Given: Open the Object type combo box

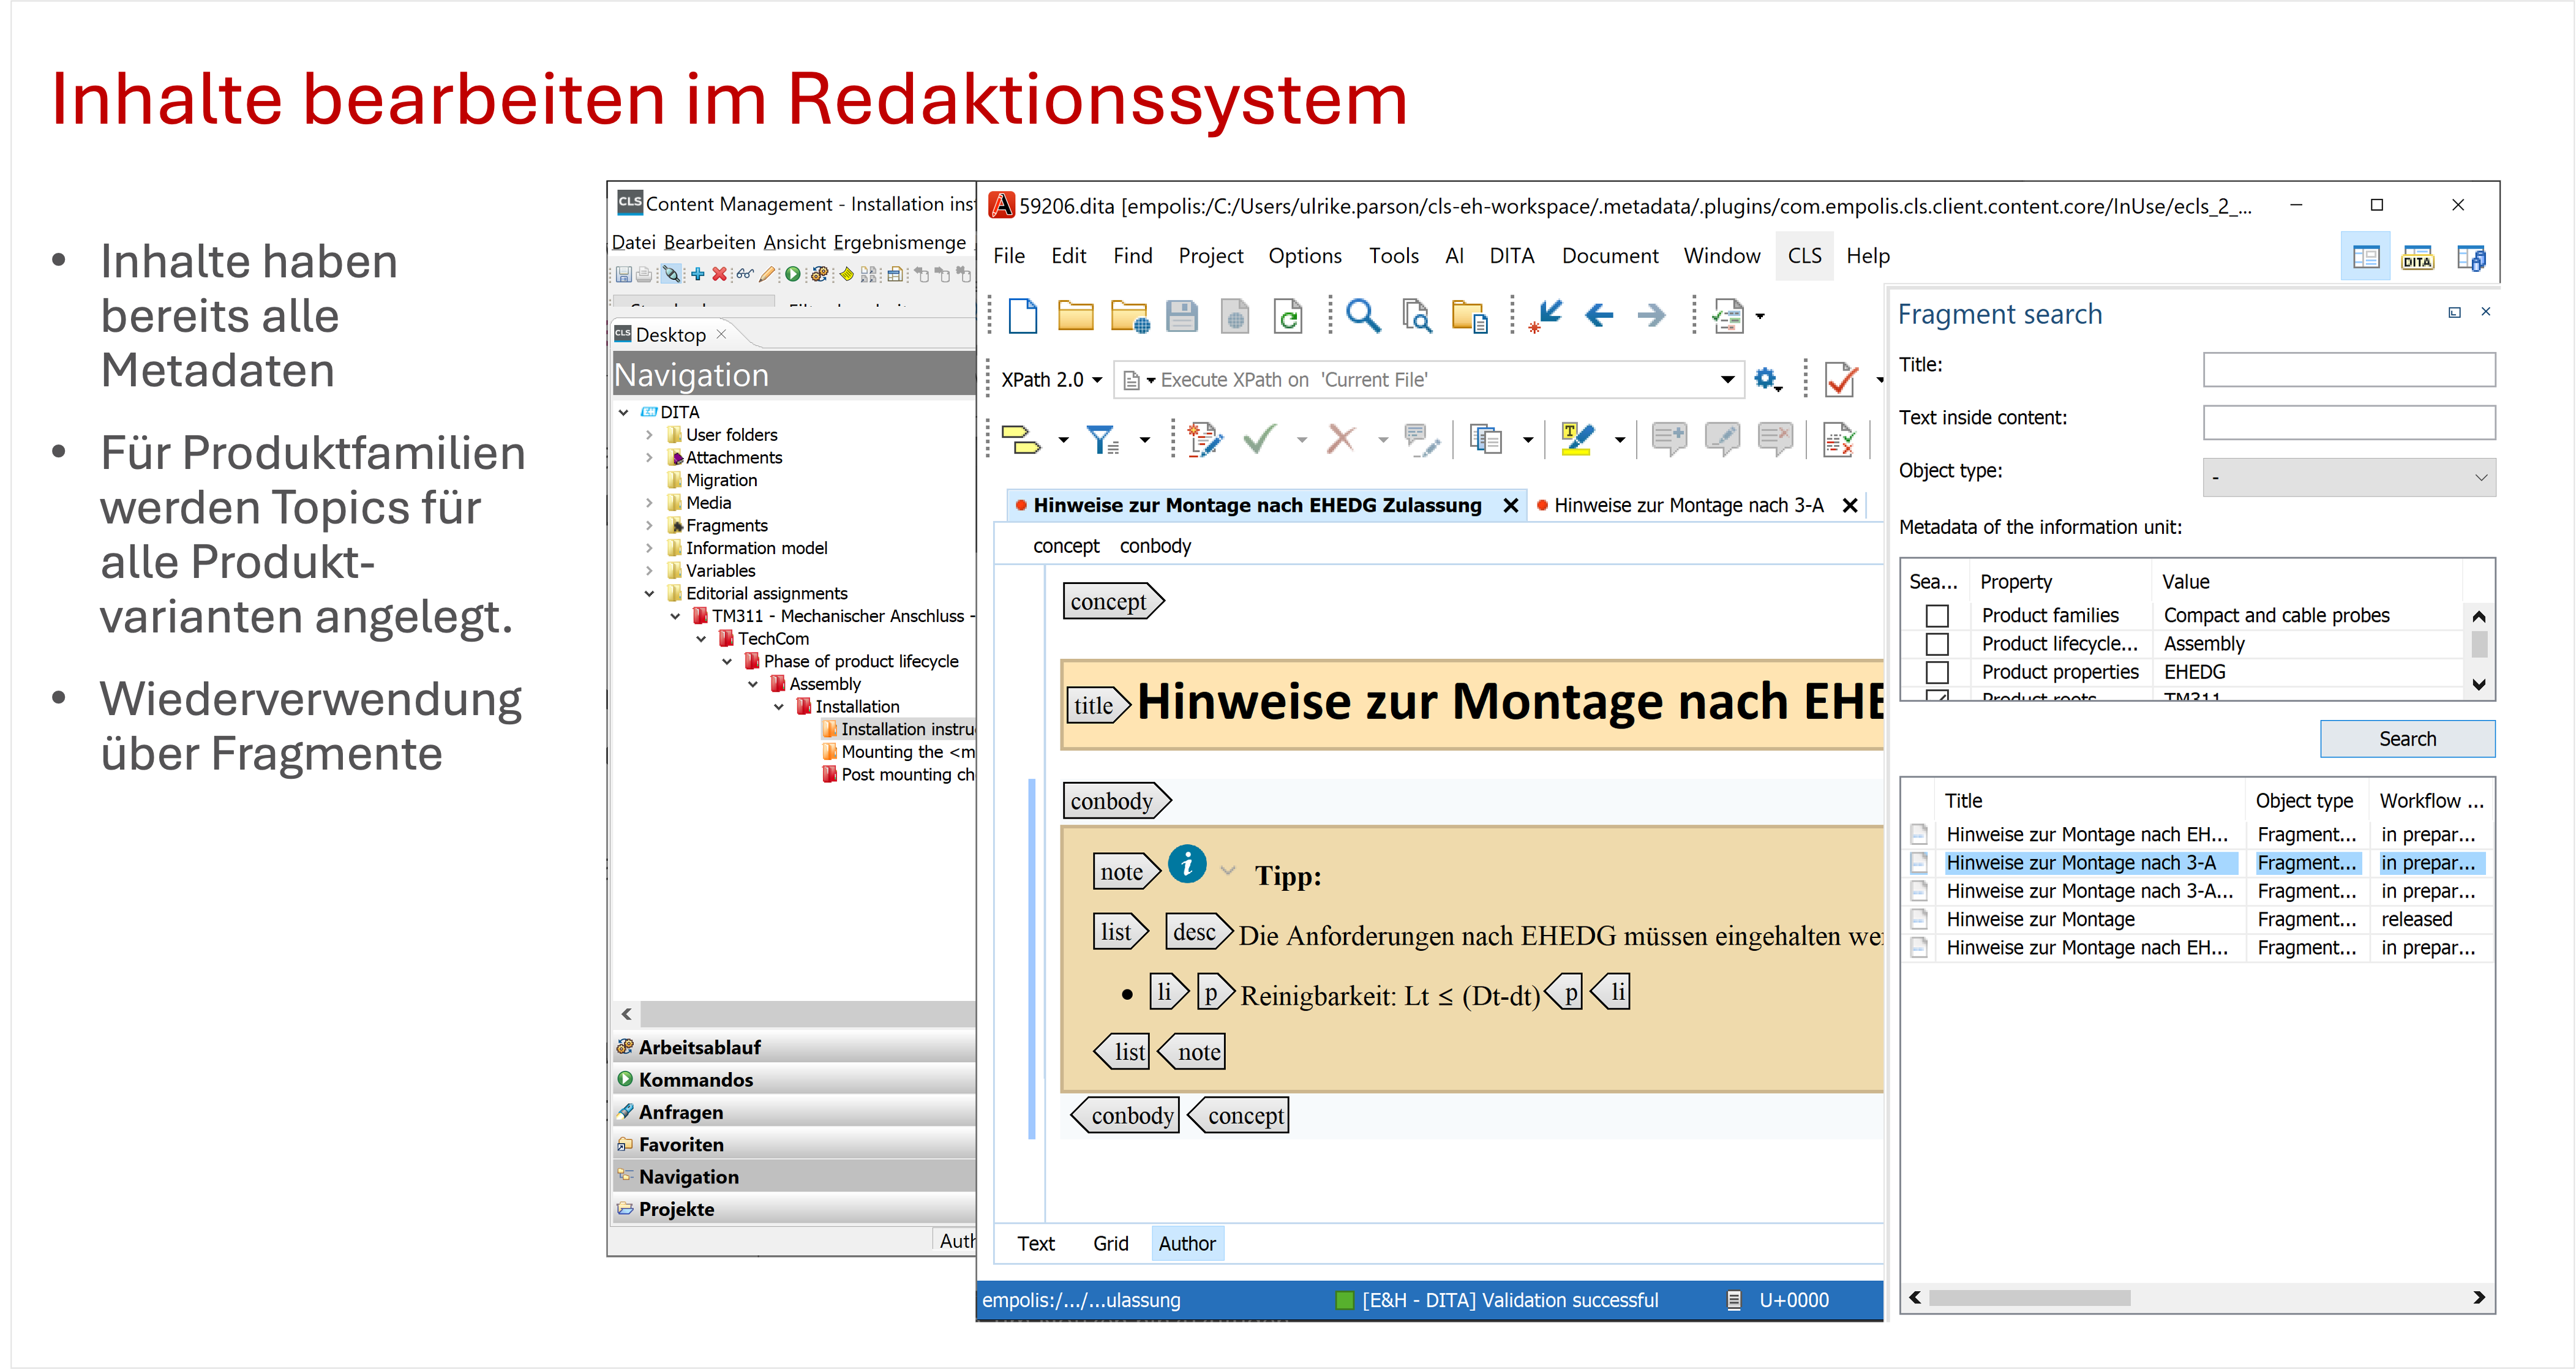Looking at the screenshot, I should [2348, 477].
